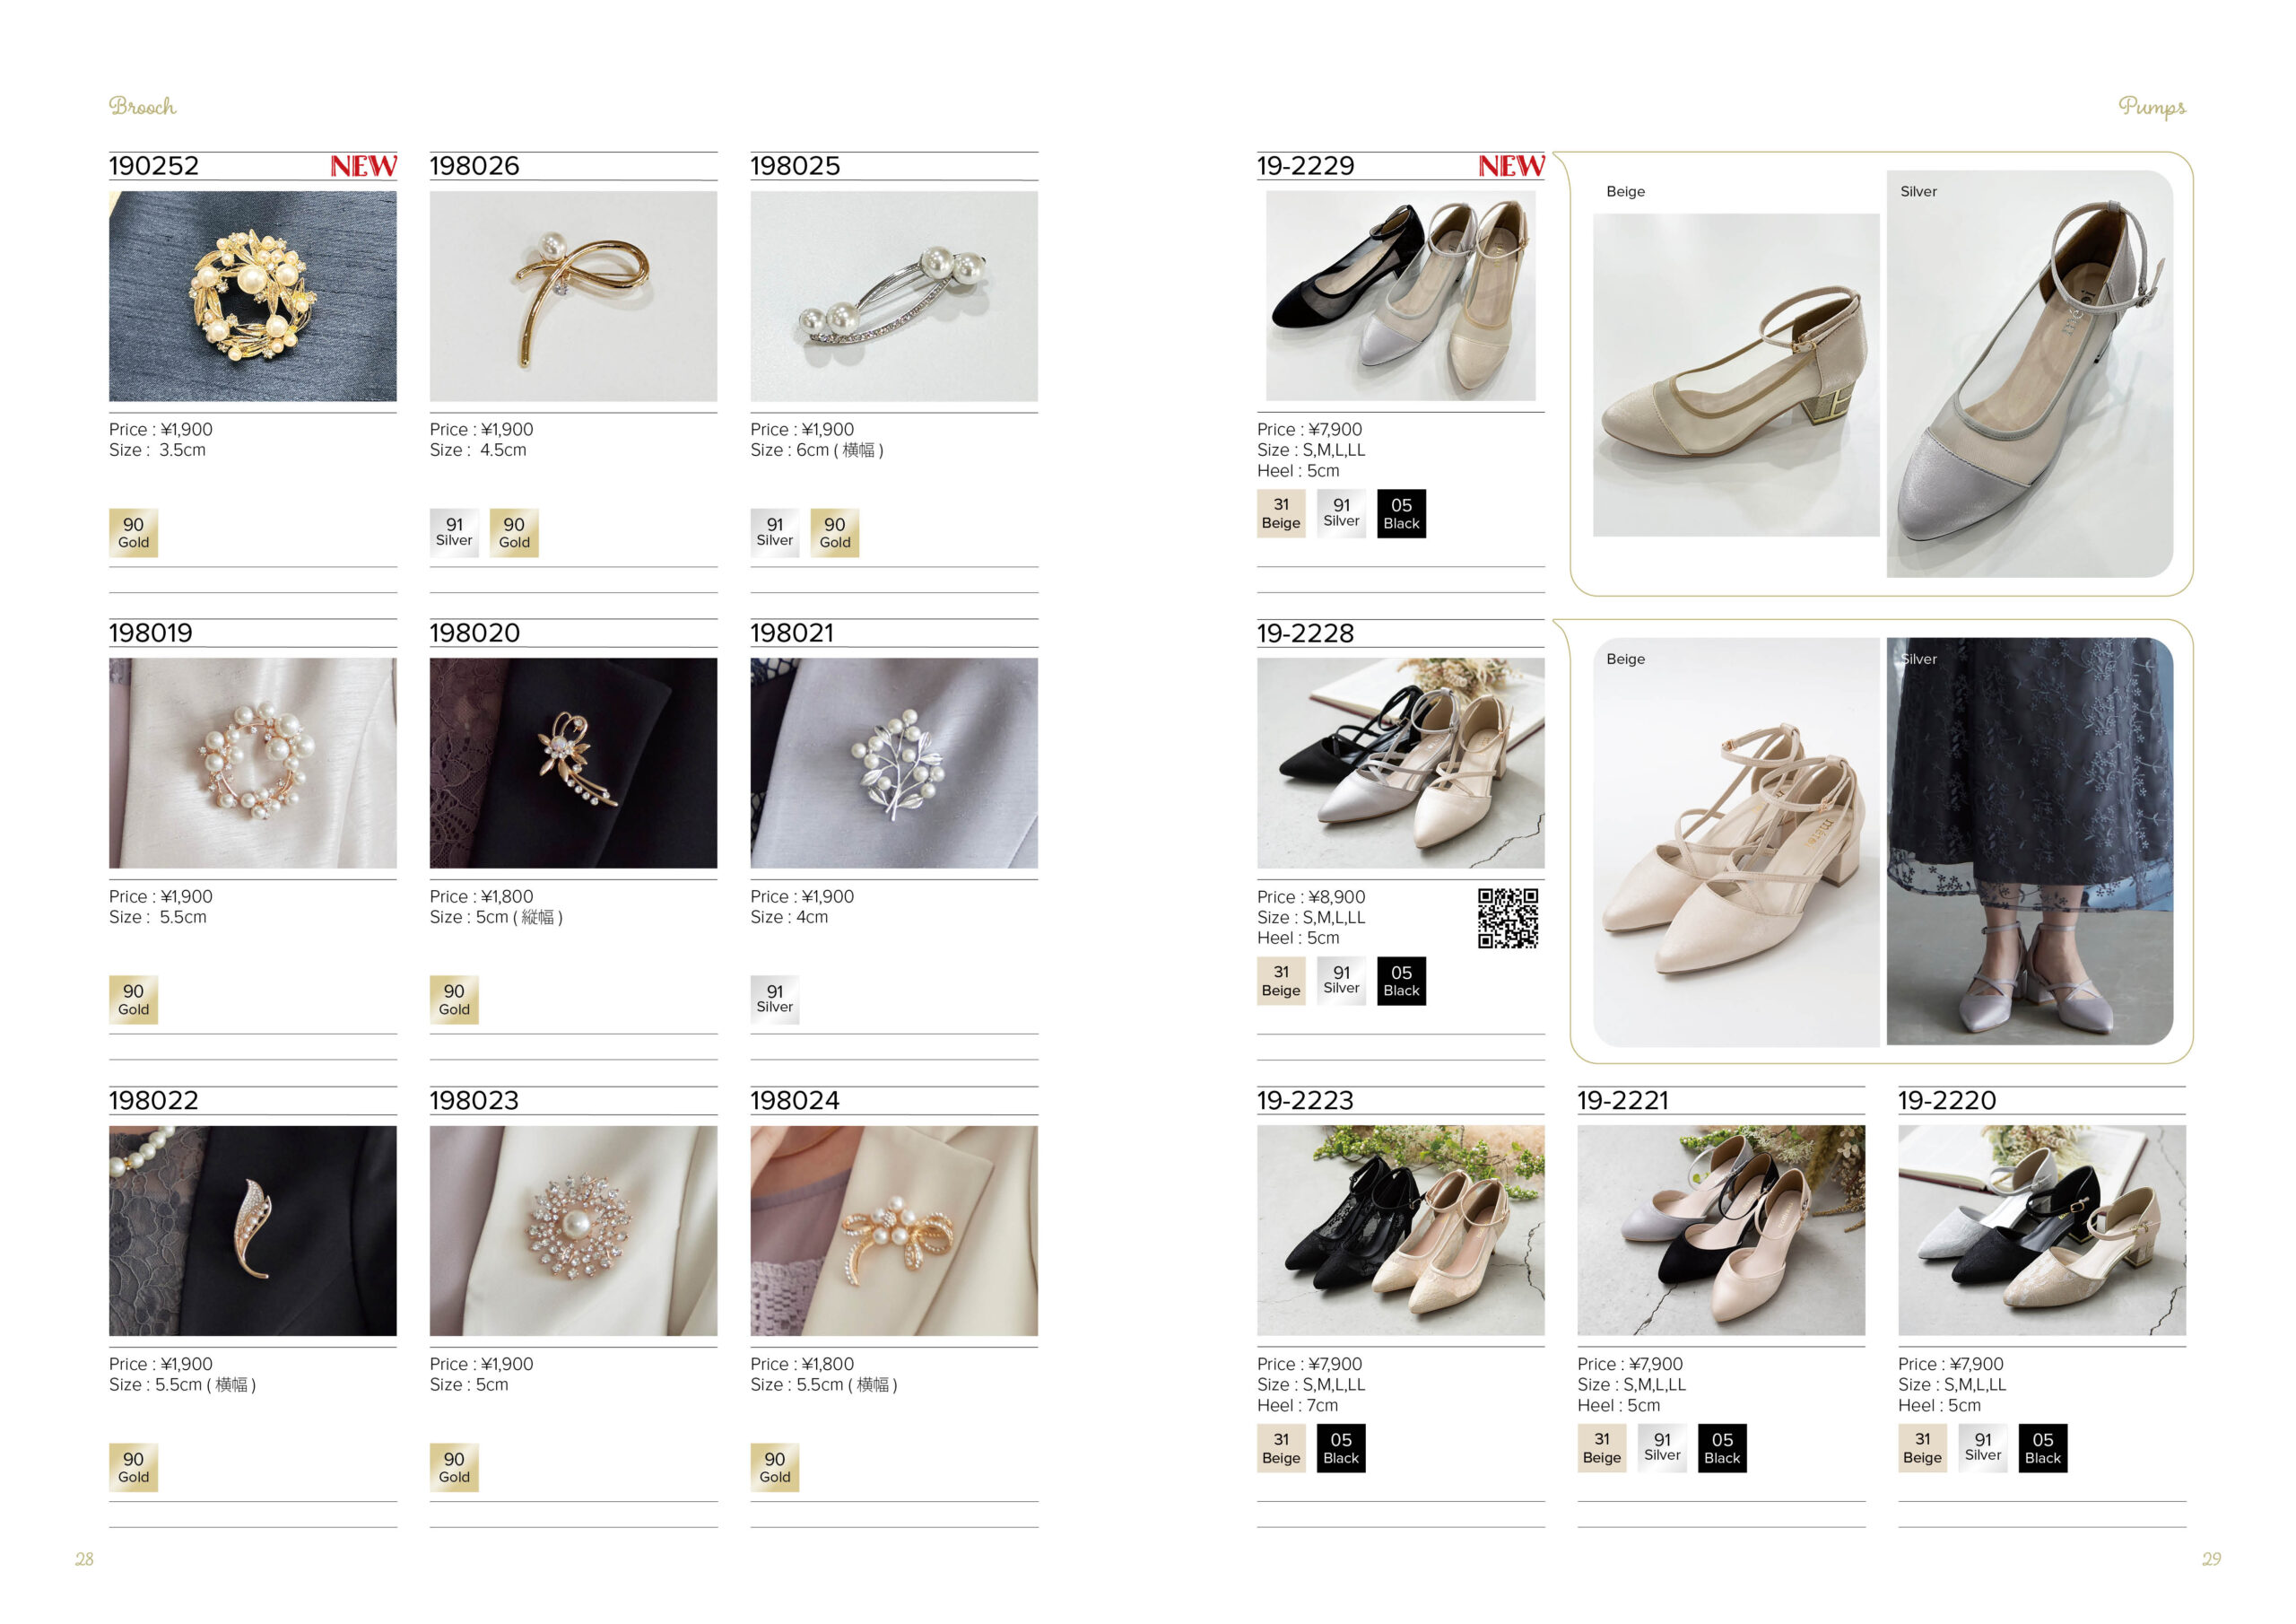Pick the 05 Black swatch for pumps 19-2223
This screenshot has width=2296, height=1624.
tap(1341, 1448)
